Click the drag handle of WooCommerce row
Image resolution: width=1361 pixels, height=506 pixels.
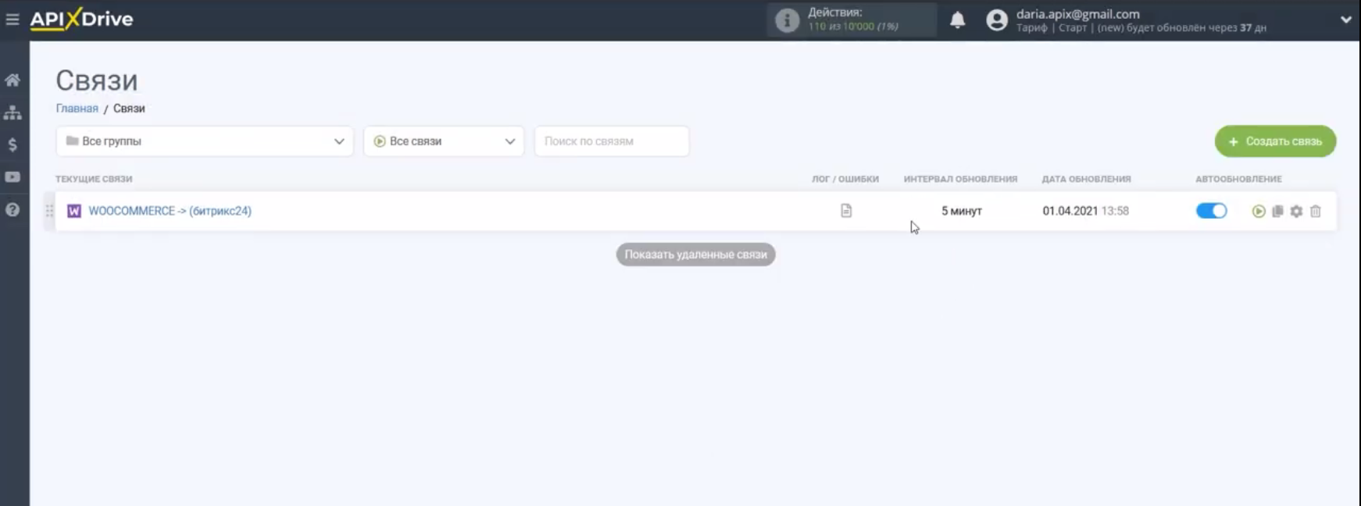tap(49, 211)
